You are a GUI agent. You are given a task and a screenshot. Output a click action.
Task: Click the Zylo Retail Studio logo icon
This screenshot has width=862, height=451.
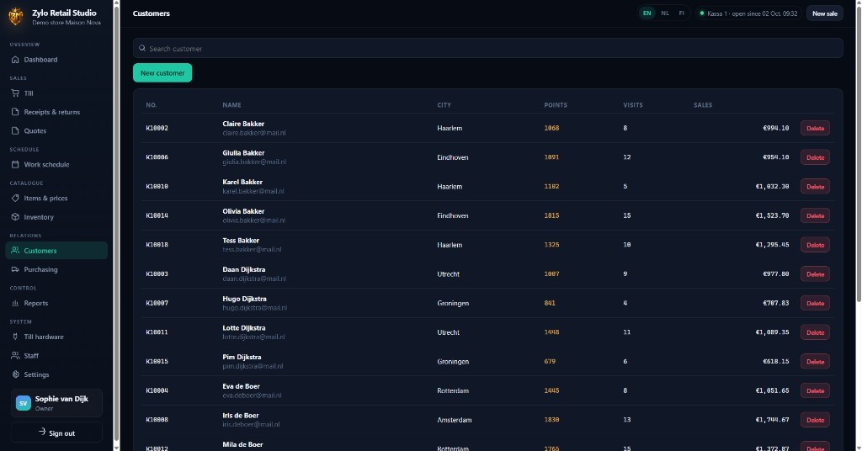pos(16,17)
